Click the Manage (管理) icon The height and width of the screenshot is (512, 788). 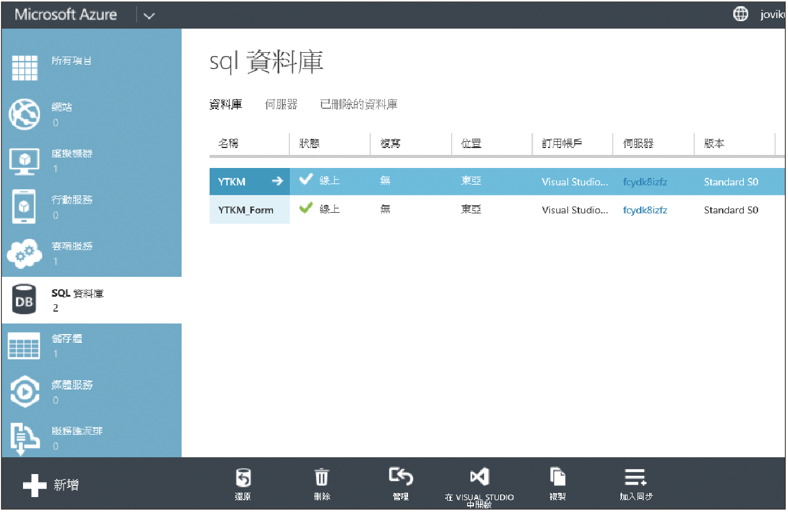coord(401,477)
